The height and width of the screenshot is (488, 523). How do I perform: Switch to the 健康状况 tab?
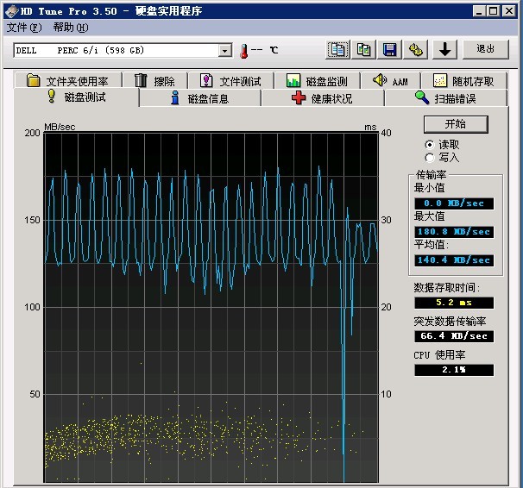(323, 98)
